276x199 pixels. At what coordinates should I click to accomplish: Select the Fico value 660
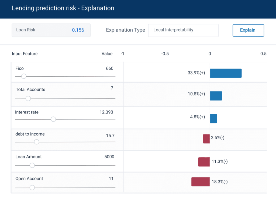[x=109, y=68]
